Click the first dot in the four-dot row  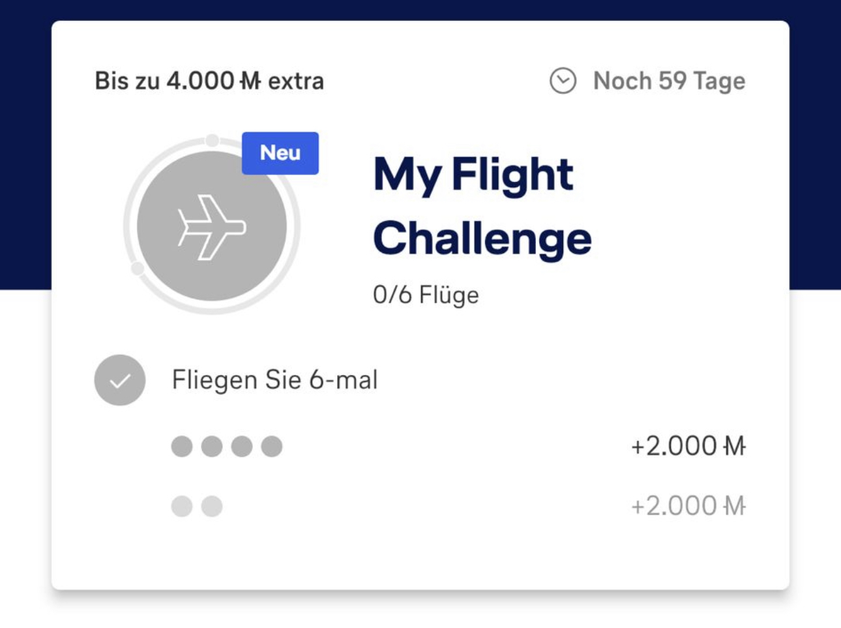182,447
